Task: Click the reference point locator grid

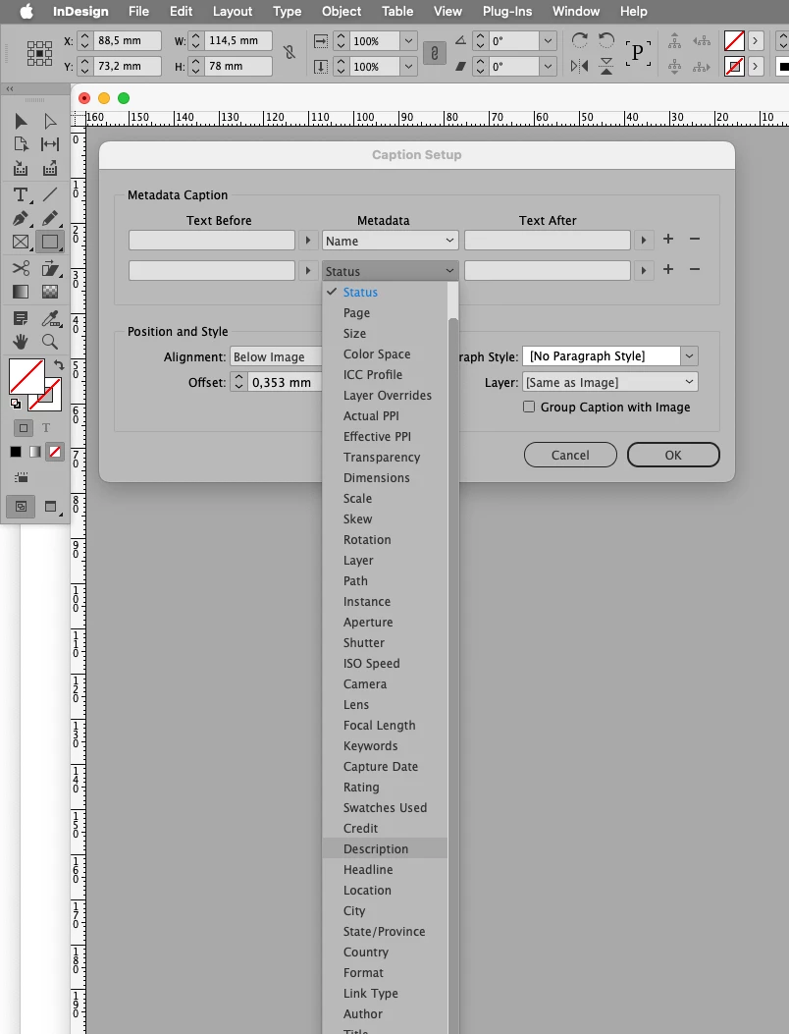Action: click(x=39, y=53)
